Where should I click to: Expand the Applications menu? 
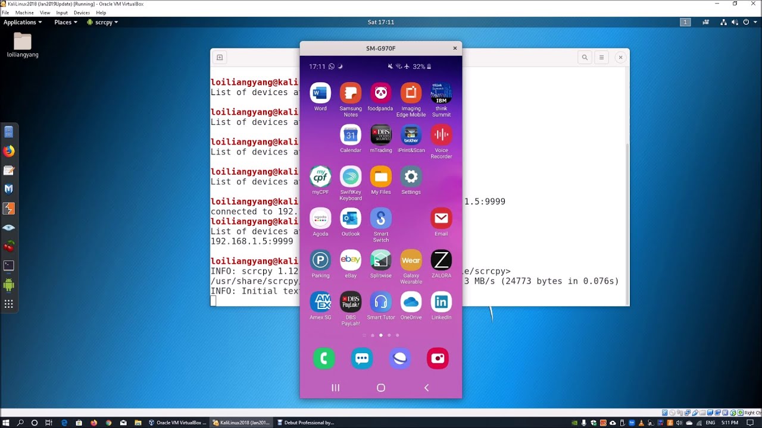[23, 22]
